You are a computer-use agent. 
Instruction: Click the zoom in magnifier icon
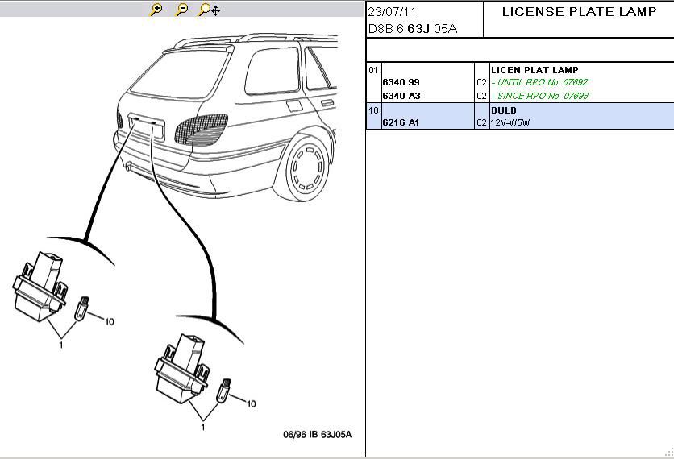(156, 10)
